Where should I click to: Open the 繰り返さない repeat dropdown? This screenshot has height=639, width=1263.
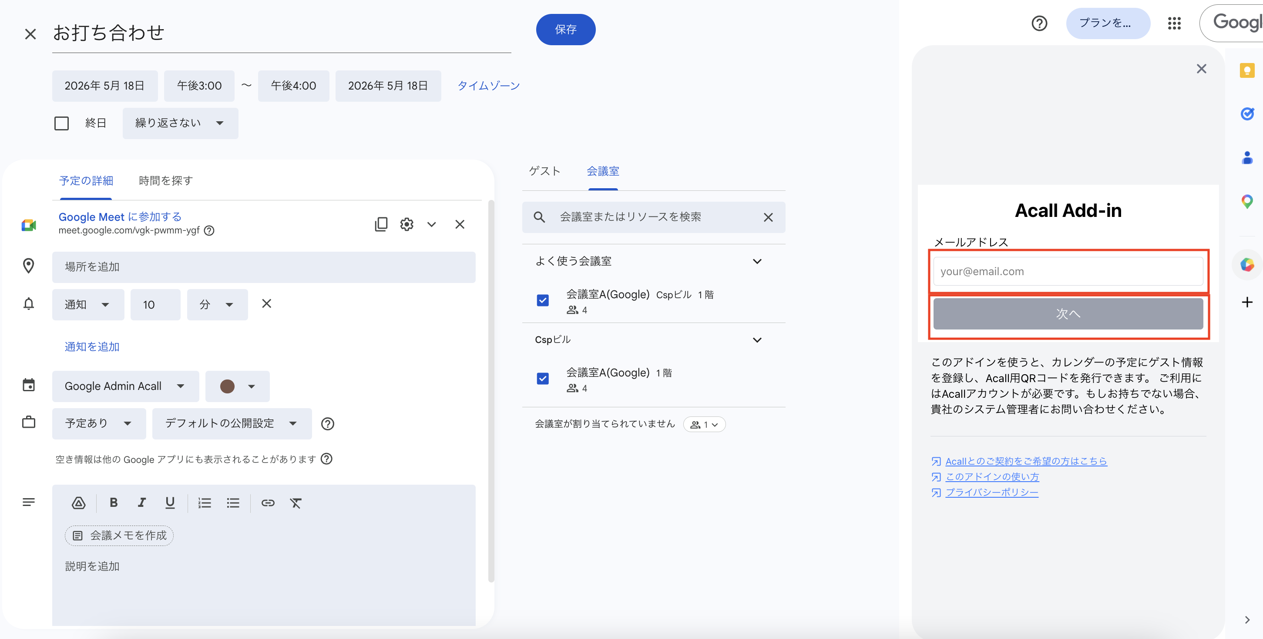tap(181, 123)
